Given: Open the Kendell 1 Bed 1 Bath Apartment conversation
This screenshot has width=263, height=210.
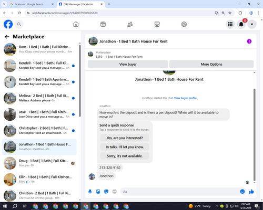Looking at the screenshot, I should [x=39, y=82].
